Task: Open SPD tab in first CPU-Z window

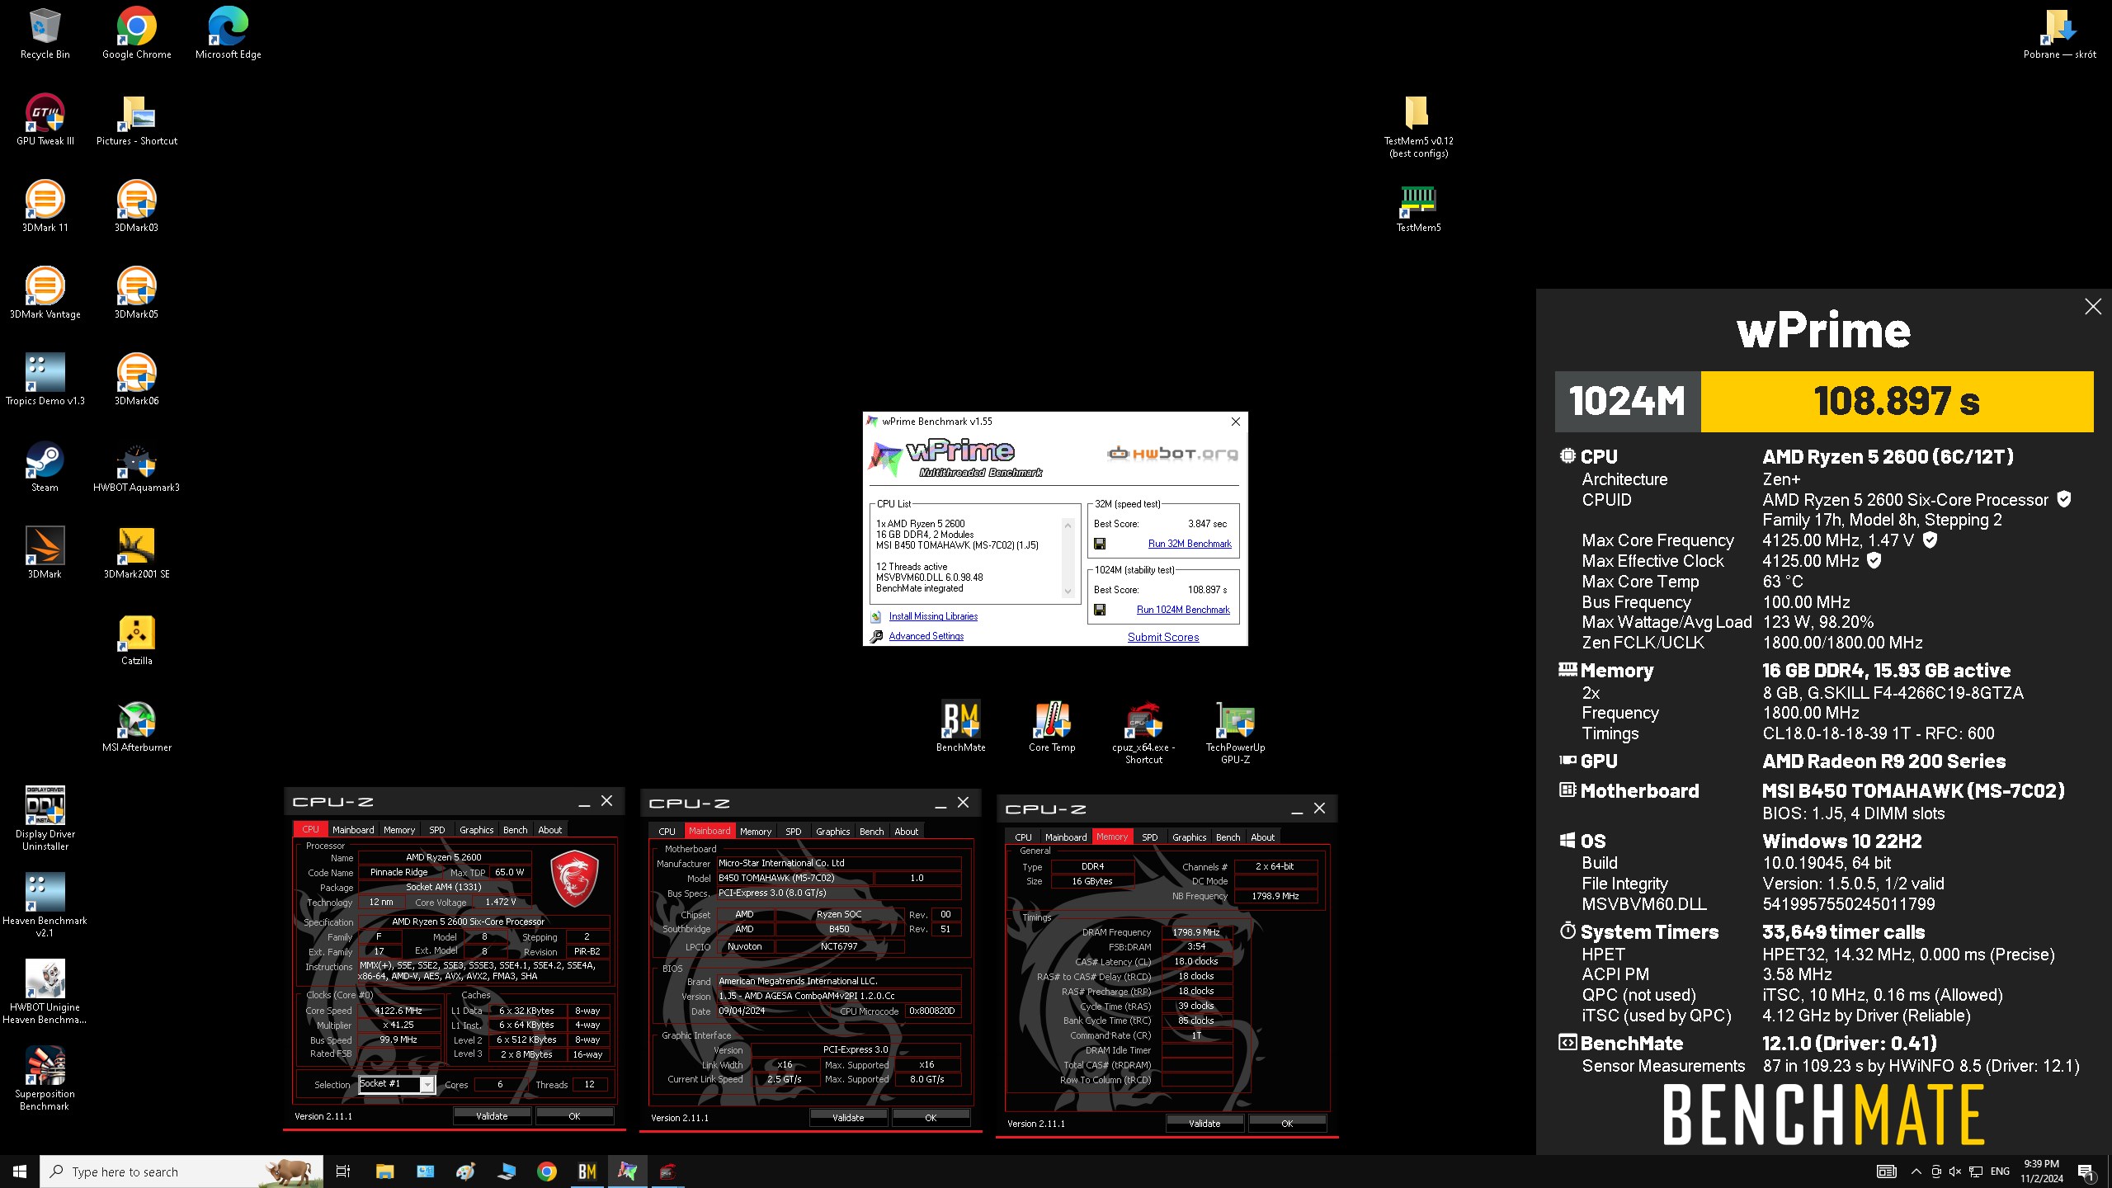Action: click(437, 830)
